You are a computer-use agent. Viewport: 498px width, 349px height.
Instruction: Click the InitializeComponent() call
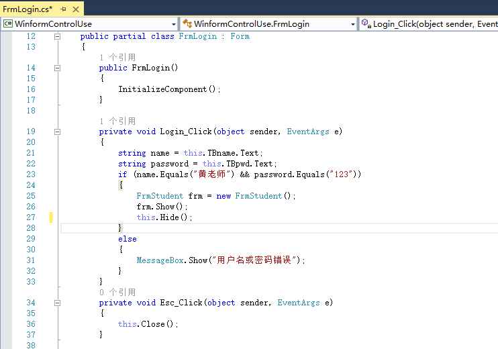coord(167,89)
